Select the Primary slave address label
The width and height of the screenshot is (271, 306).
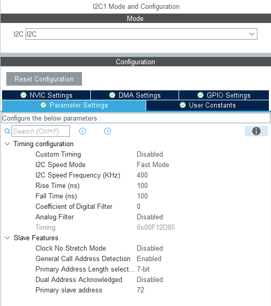[69, 290]
